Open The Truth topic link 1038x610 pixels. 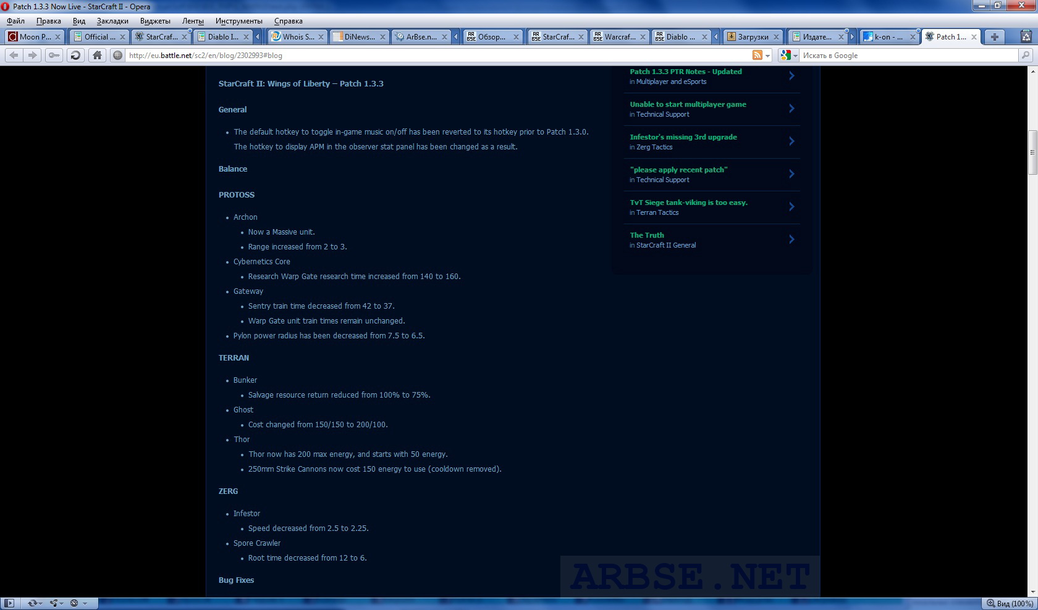647,235
